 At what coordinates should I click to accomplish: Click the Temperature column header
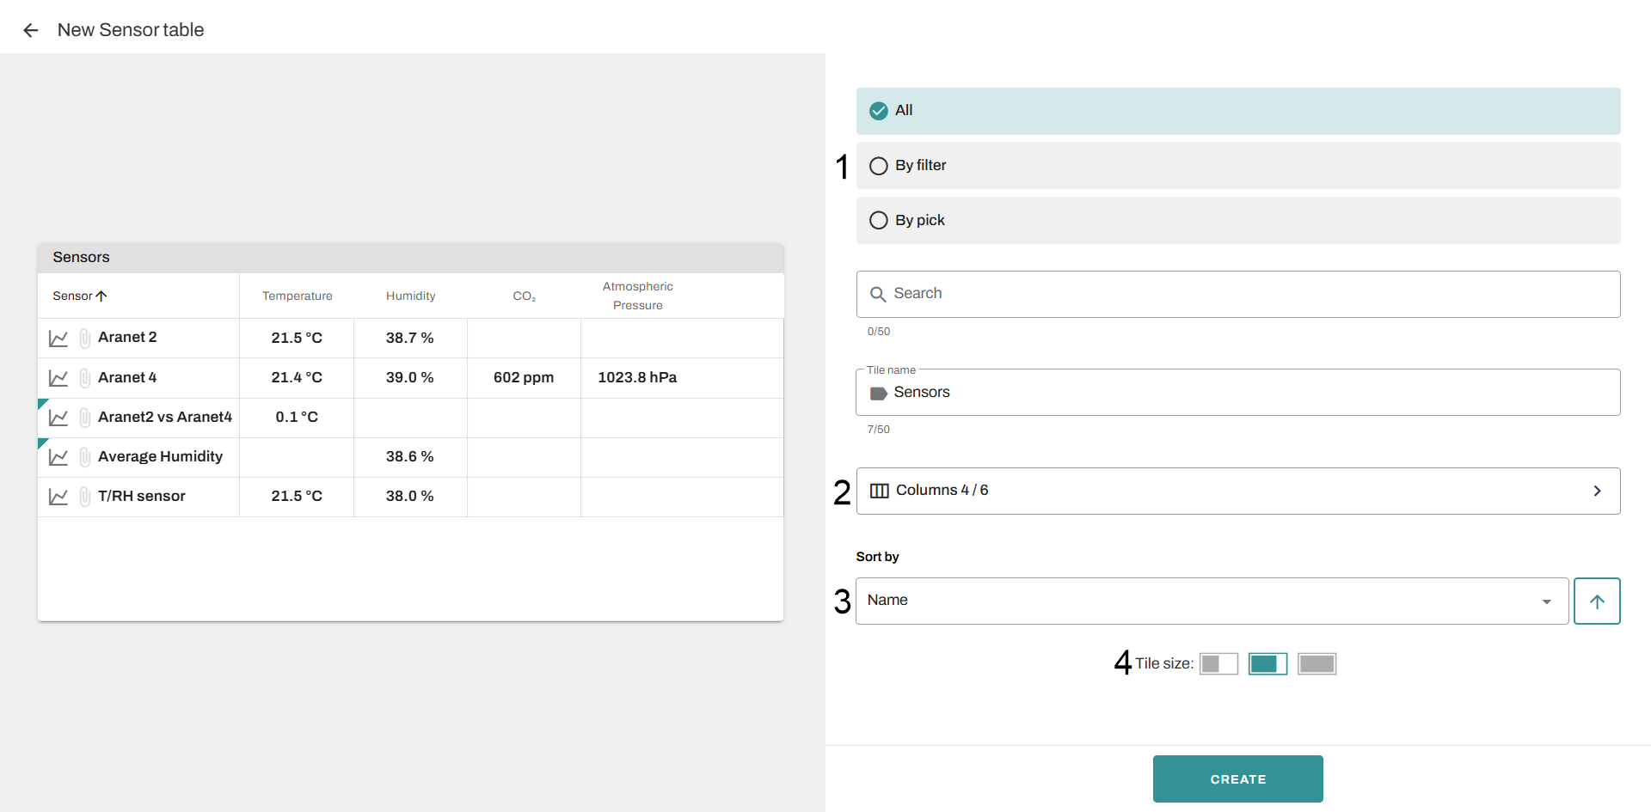[297, 296]
